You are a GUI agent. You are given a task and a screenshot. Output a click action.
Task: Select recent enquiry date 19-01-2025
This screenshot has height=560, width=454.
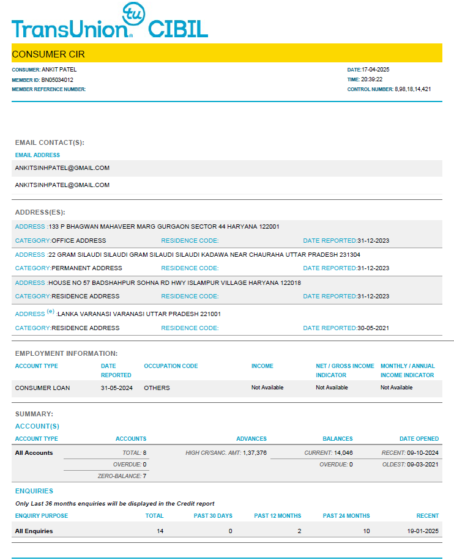(423, 531)
